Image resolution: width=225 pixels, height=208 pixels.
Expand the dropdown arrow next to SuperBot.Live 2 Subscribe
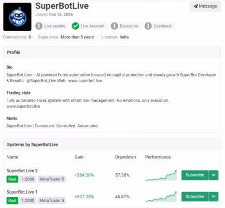coord(214,175)
